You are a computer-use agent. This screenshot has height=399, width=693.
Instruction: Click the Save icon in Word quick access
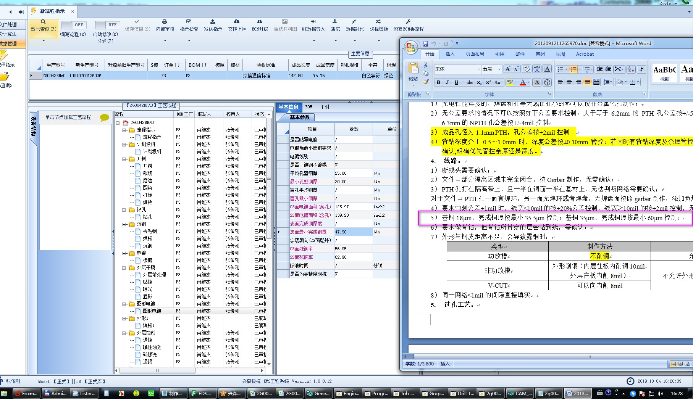[x=425, y=43]
